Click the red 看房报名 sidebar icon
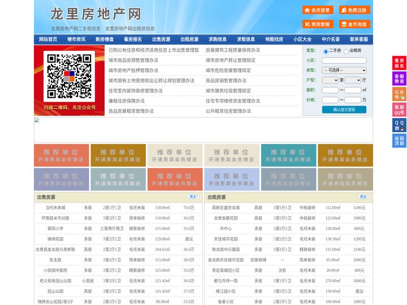Screen dimensions: 407x305 [x=399, y=63]
